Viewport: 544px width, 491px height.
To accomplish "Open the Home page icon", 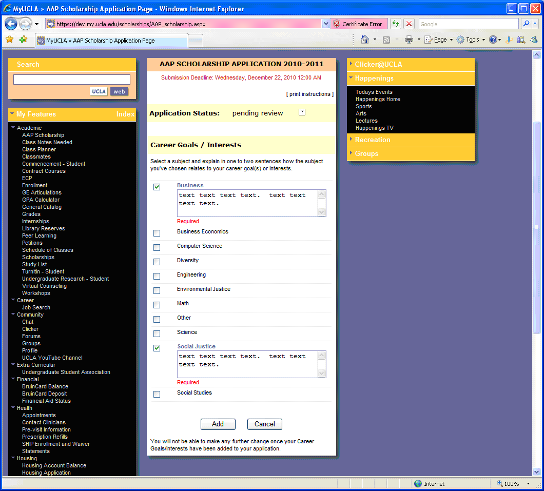I will [x=365, y=40].
